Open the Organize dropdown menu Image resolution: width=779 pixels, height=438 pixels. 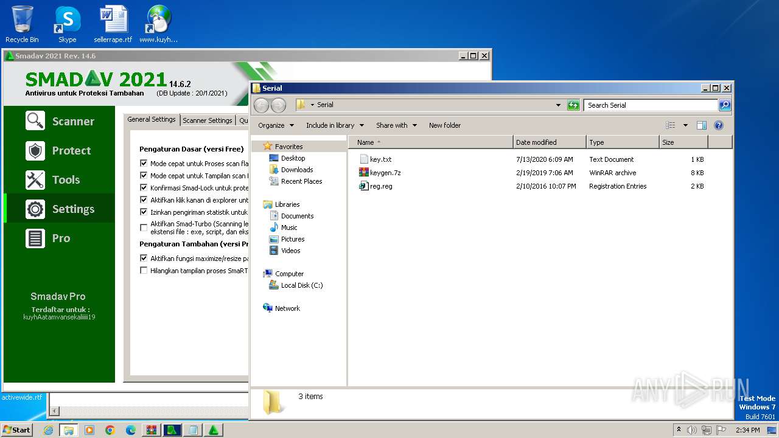click(x=276, y=125)
